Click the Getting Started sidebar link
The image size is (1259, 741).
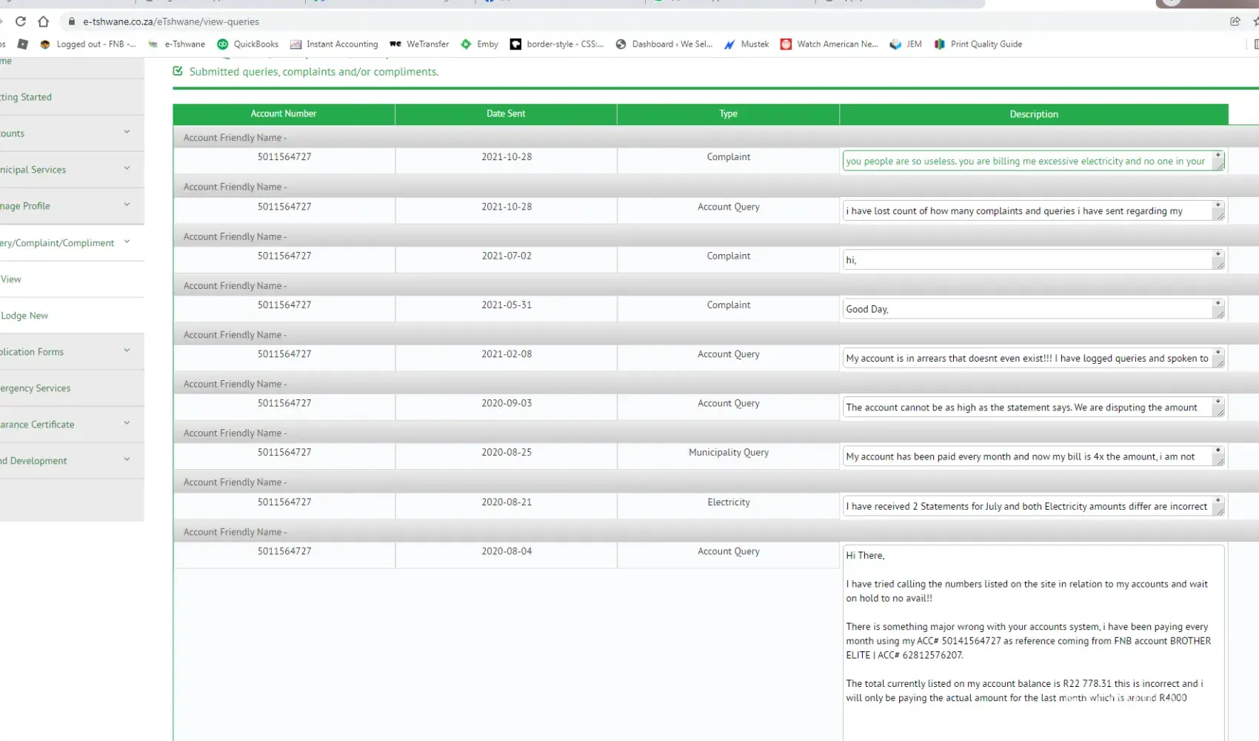pos(26,97)
